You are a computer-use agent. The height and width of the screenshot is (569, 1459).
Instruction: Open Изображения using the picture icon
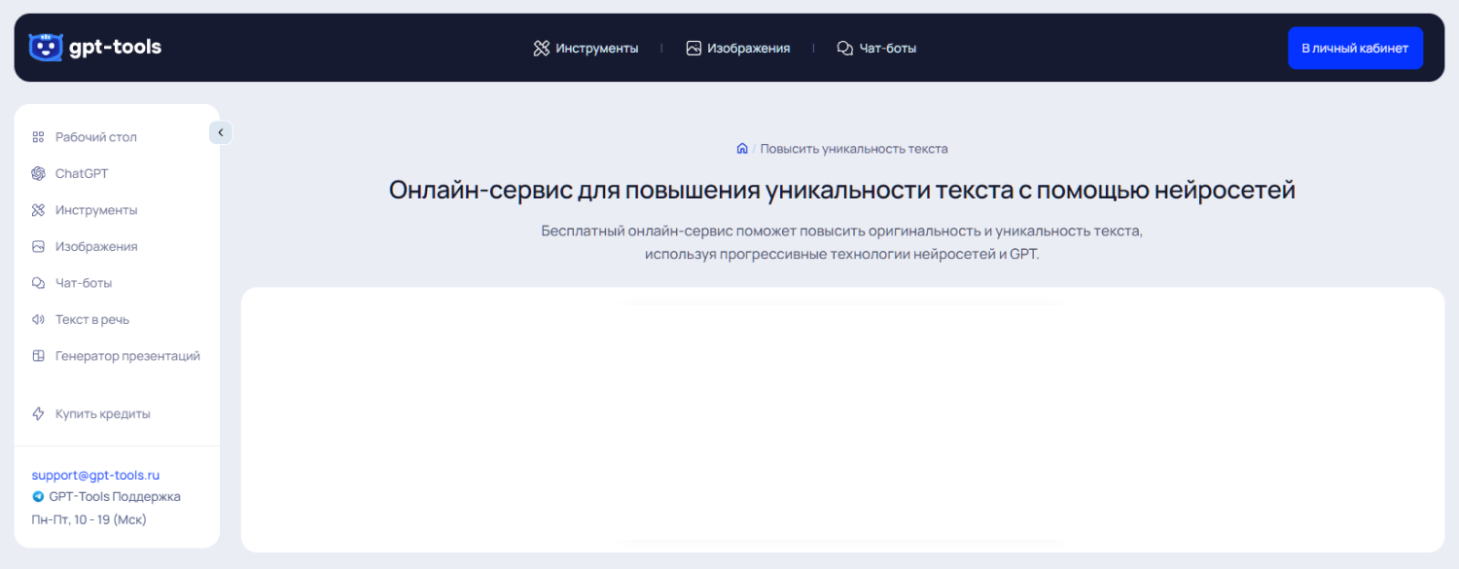click(37, 246)
